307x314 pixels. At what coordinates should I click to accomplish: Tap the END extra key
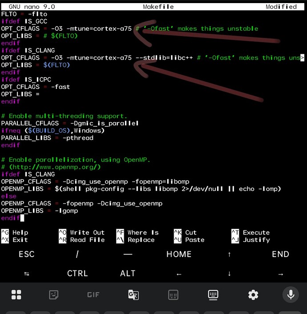(x=280, y=254)
